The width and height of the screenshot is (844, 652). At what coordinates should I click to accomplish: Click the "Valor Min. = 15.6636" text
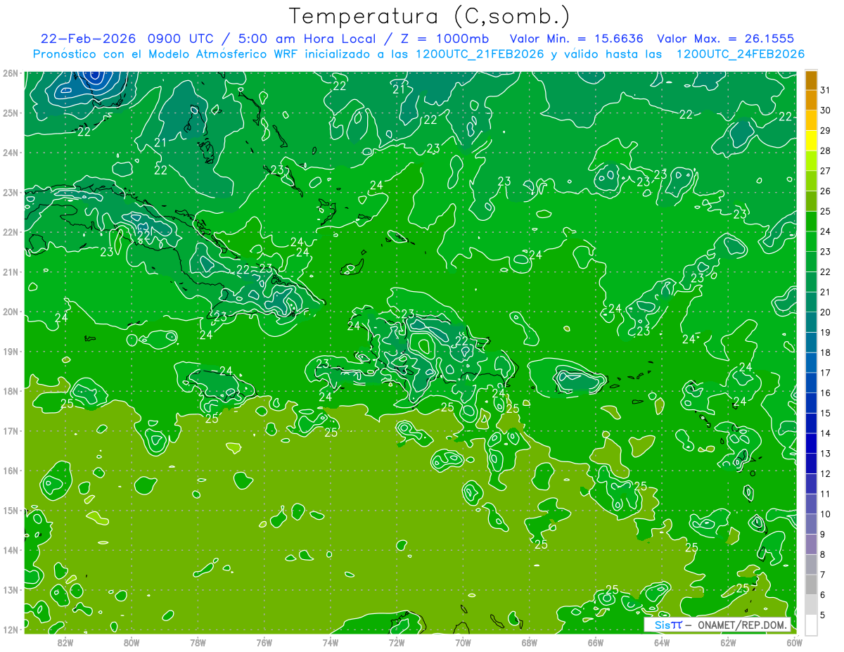576,39
